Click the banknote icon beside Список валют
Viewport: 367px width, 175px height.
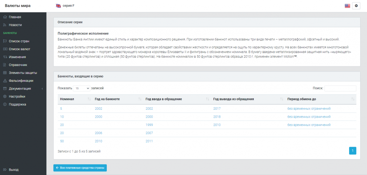(5, 49)
